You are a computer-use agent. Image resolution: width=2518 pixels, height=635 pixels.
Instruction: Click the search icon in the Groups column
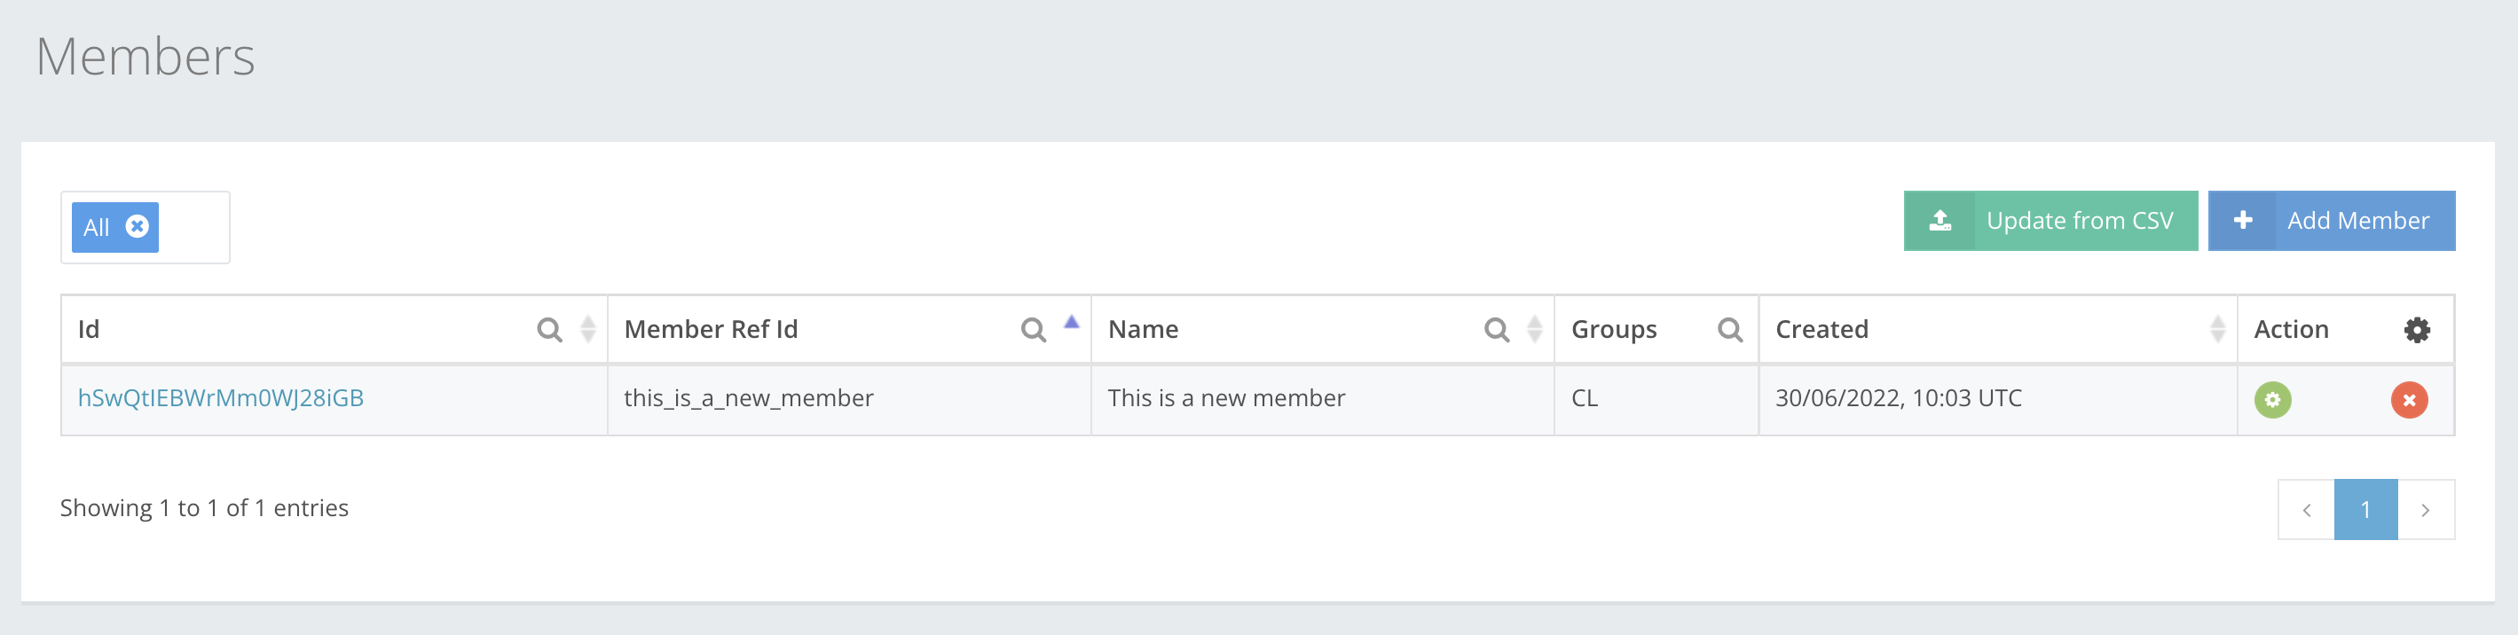(1730, 329)
